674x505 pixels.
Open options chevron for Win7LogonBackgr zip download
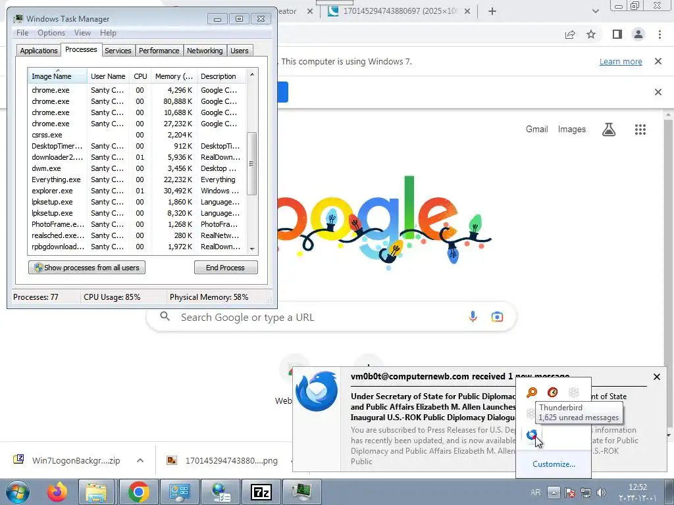140,460
